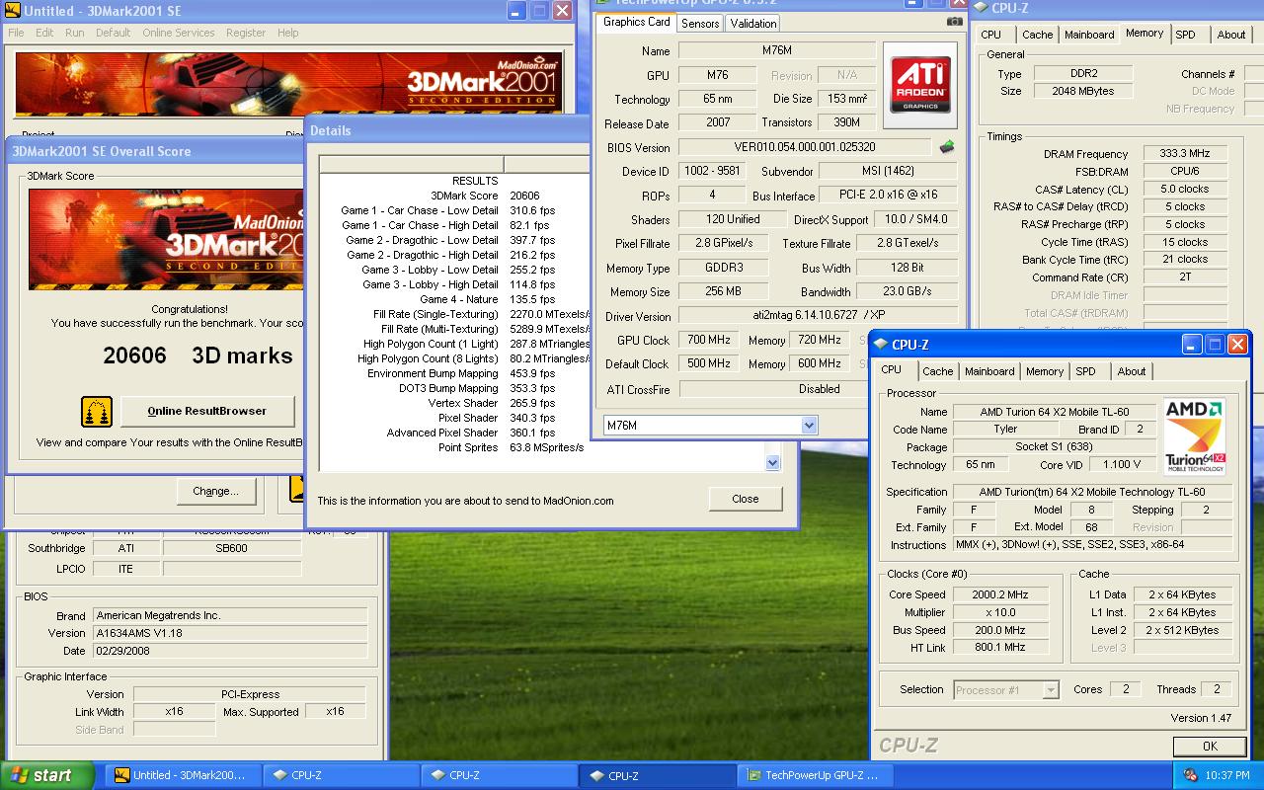The width and height of the screenshot is (1264, 790).
Task: Open the SPD tab in front CPU-Z window
Action: coord(1085,371)
